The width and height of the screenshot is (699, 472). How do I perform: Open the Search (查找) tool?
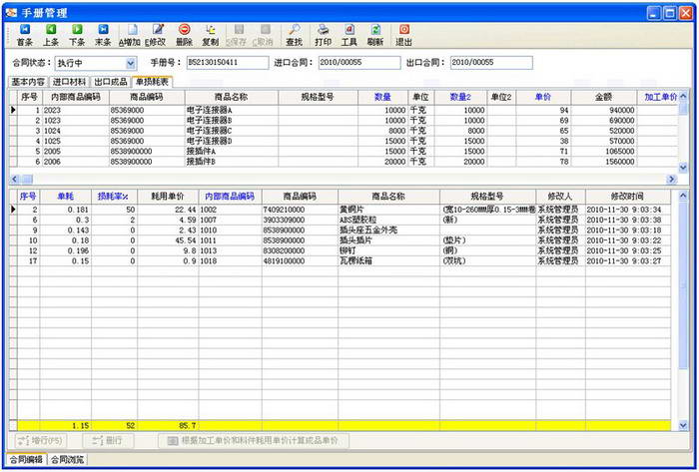click(x=295, y=35)
